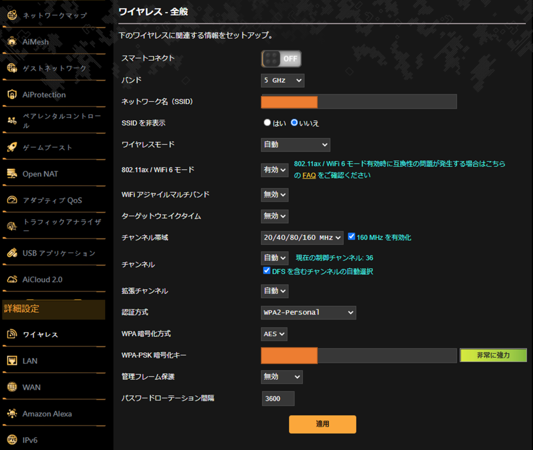
Task: Select はい for hiding SSID
Action: click(x=267, y=122)
